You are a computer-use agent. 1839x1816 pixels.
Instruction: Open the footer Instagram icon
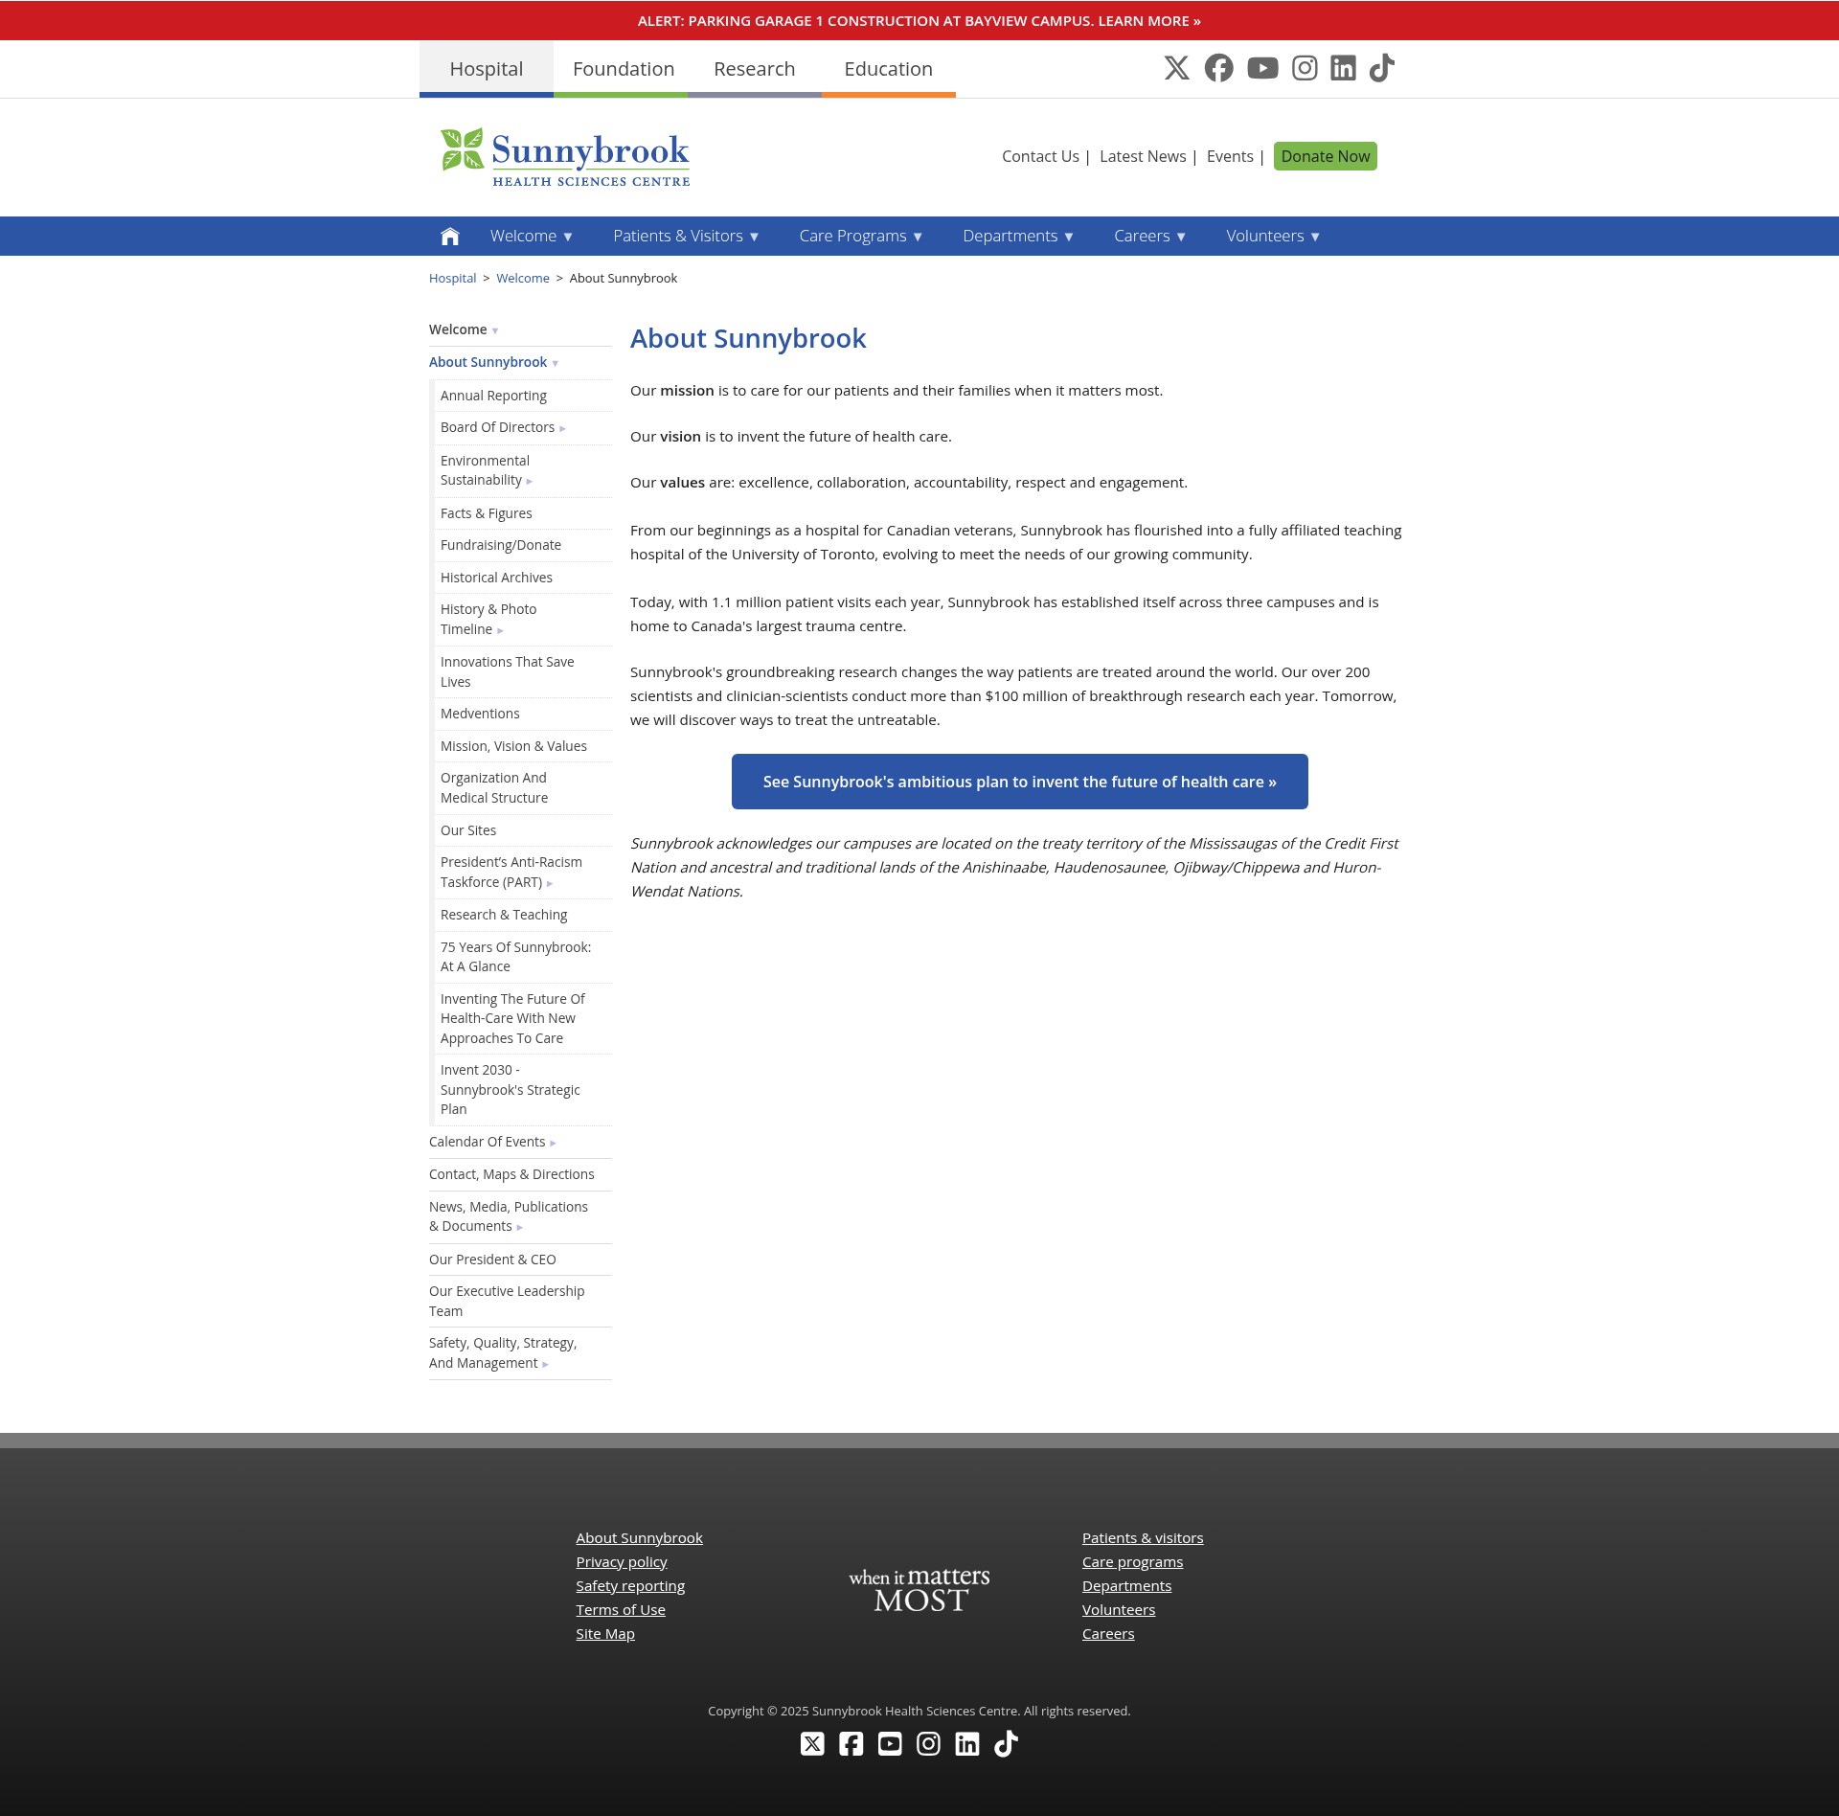(x=928, y=1744)
